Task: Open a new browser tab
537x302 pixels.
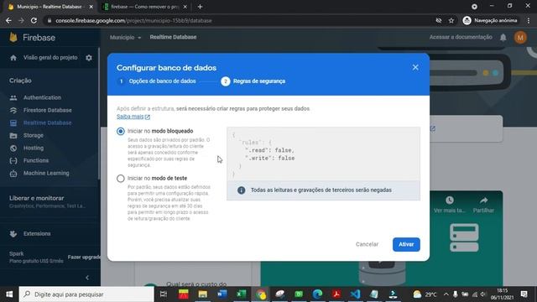Action: click(200, 7)
